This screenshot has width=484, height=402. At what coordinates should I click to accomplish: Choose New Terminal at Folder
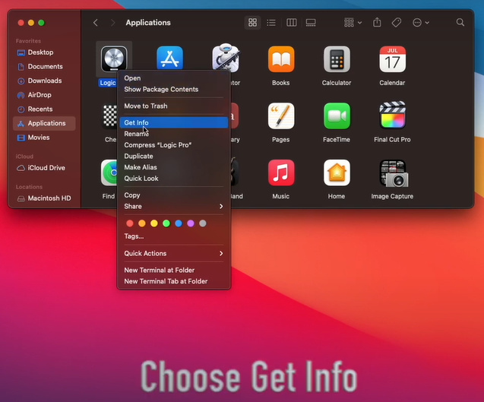tap(174, 271)
